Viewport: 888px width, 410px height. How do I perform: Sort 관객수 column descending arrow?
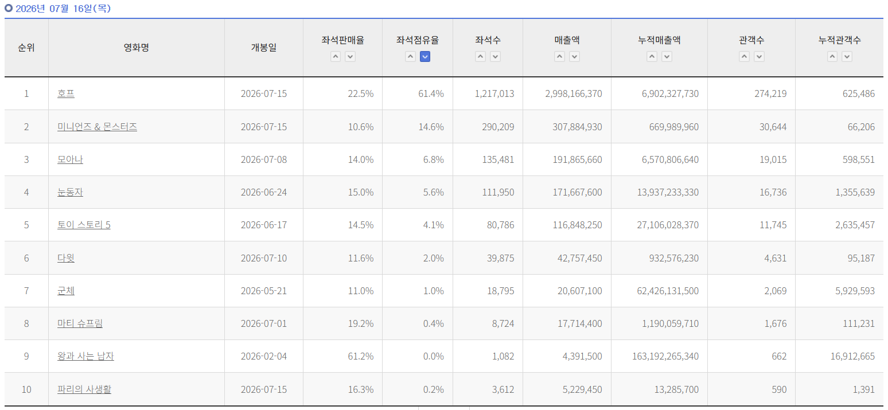(759, 56)
